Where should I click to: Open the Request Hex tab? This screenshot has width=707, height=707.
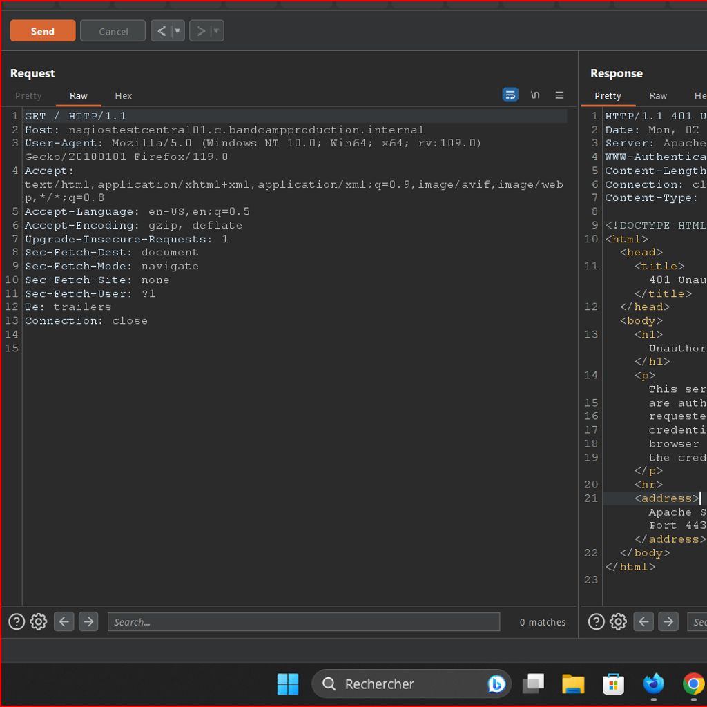[123, 95]
